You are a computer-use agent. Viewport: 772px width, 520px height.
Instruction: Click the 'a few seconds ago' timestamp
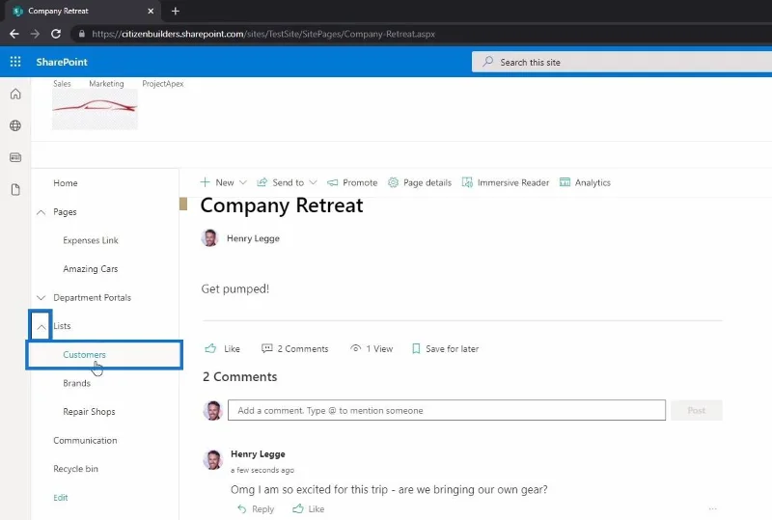tap(262, 470)
